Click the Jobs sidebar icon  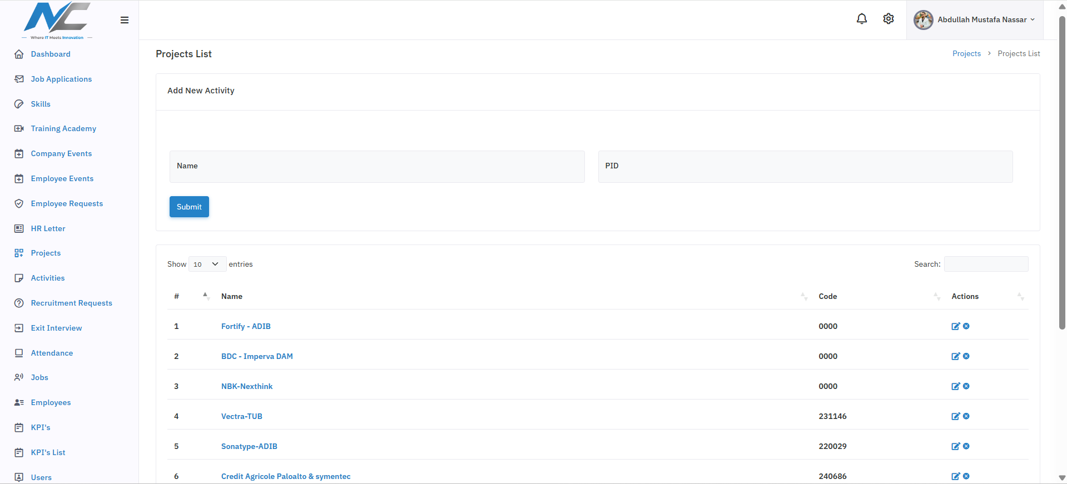(x=19, y=377)
